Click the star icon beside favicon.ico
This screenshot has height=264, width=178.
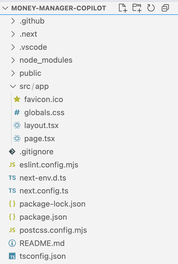17,99
